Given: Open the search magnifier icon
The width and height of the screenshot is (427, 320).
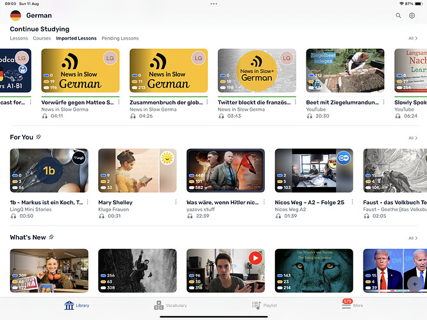Looking at the screenshot, I should [398, 15].
